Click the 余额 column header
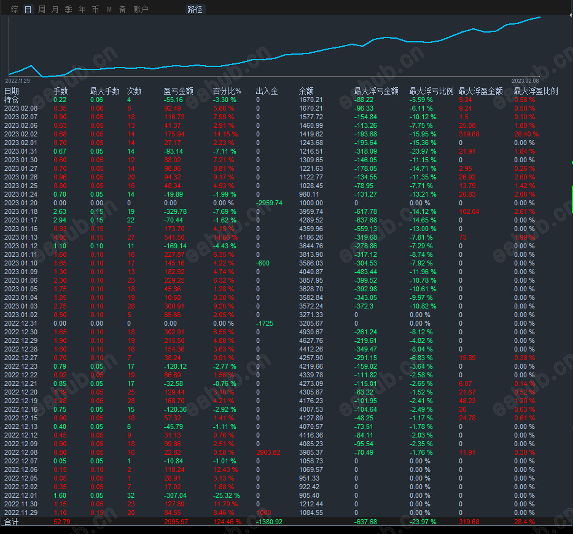 coord(306,91)
